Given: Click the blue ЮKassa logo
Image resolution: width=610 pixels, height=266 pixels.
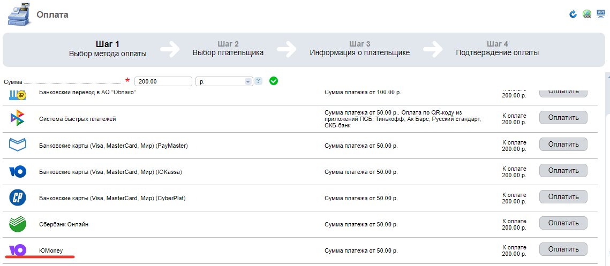Looking at the screenshot, I should [x=18, y=171].
